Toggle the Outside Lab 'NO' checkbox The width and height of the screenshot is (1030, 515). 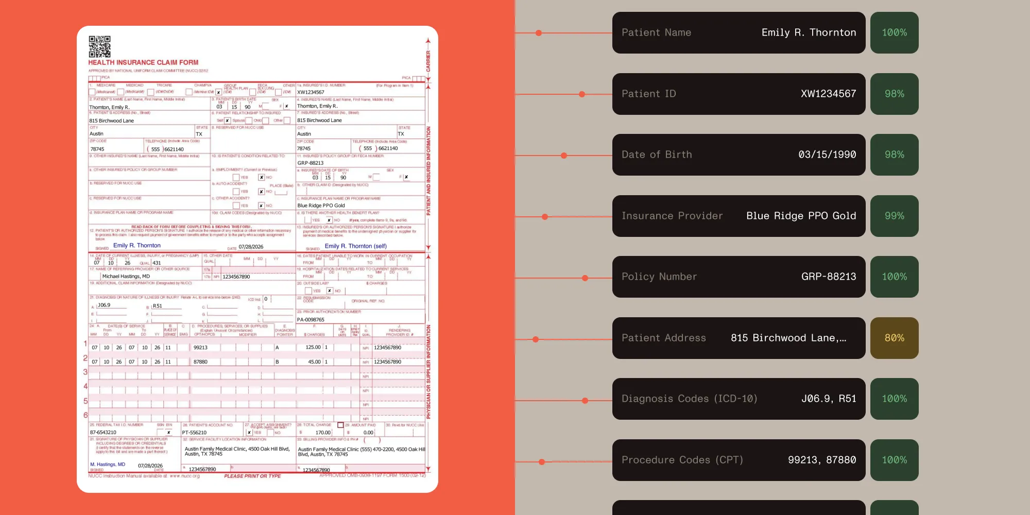pos(330,291)
